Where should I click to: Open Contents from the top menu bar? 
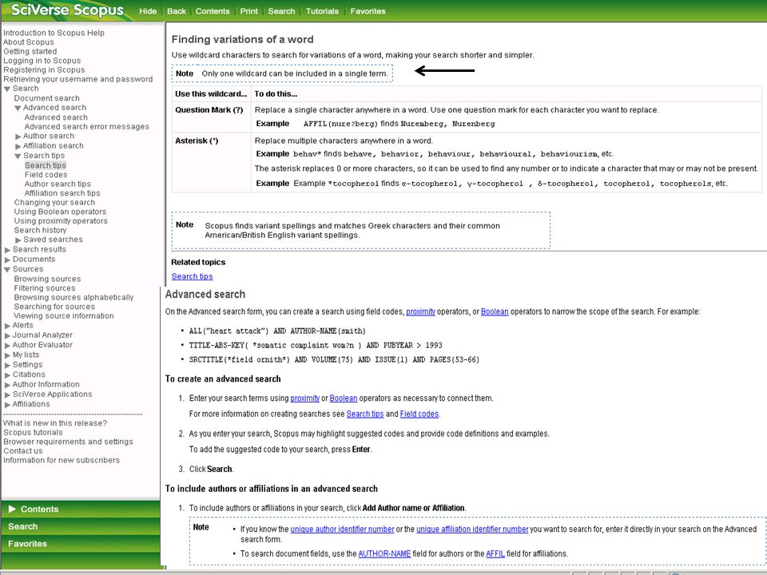(x=213, y=11)
